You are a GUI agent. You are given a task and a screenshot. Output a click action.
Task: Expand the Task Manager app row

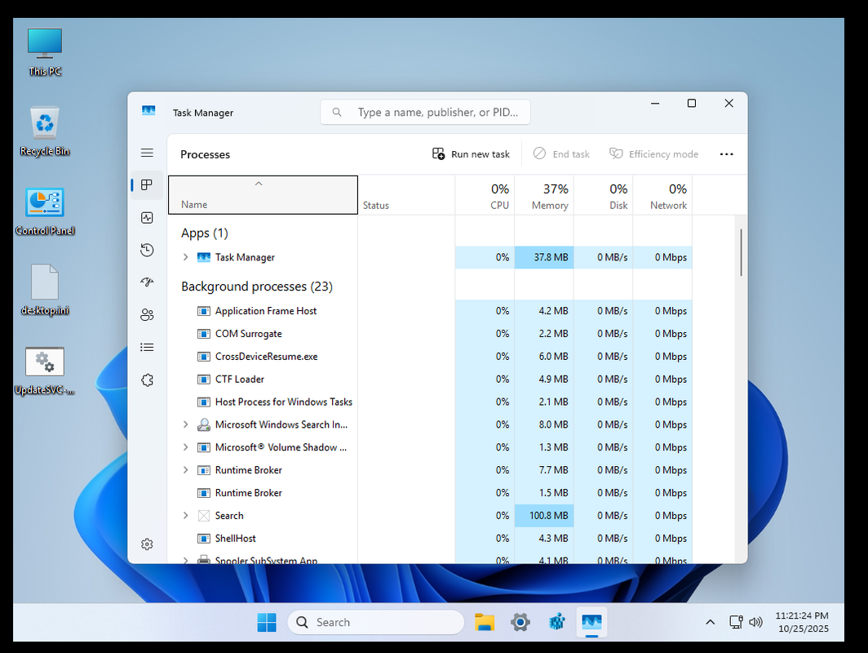(x=185, y=257)
